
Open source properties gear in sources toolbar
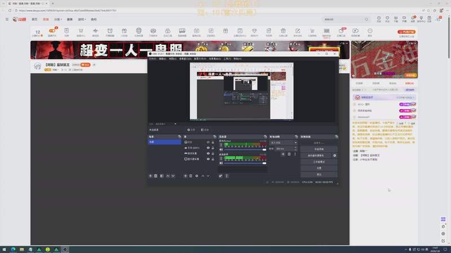coord(197,176)
